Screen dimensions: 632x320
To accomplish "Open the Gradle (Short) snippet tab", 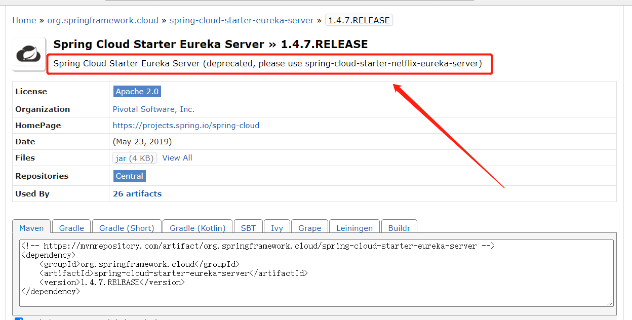I will tap(127, 228).
